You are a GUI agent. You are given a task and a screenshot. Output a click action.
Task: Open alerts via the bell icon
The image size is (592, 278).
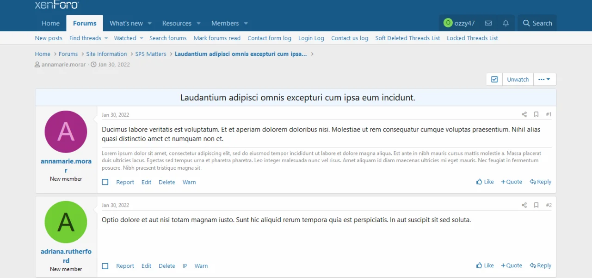506,23
